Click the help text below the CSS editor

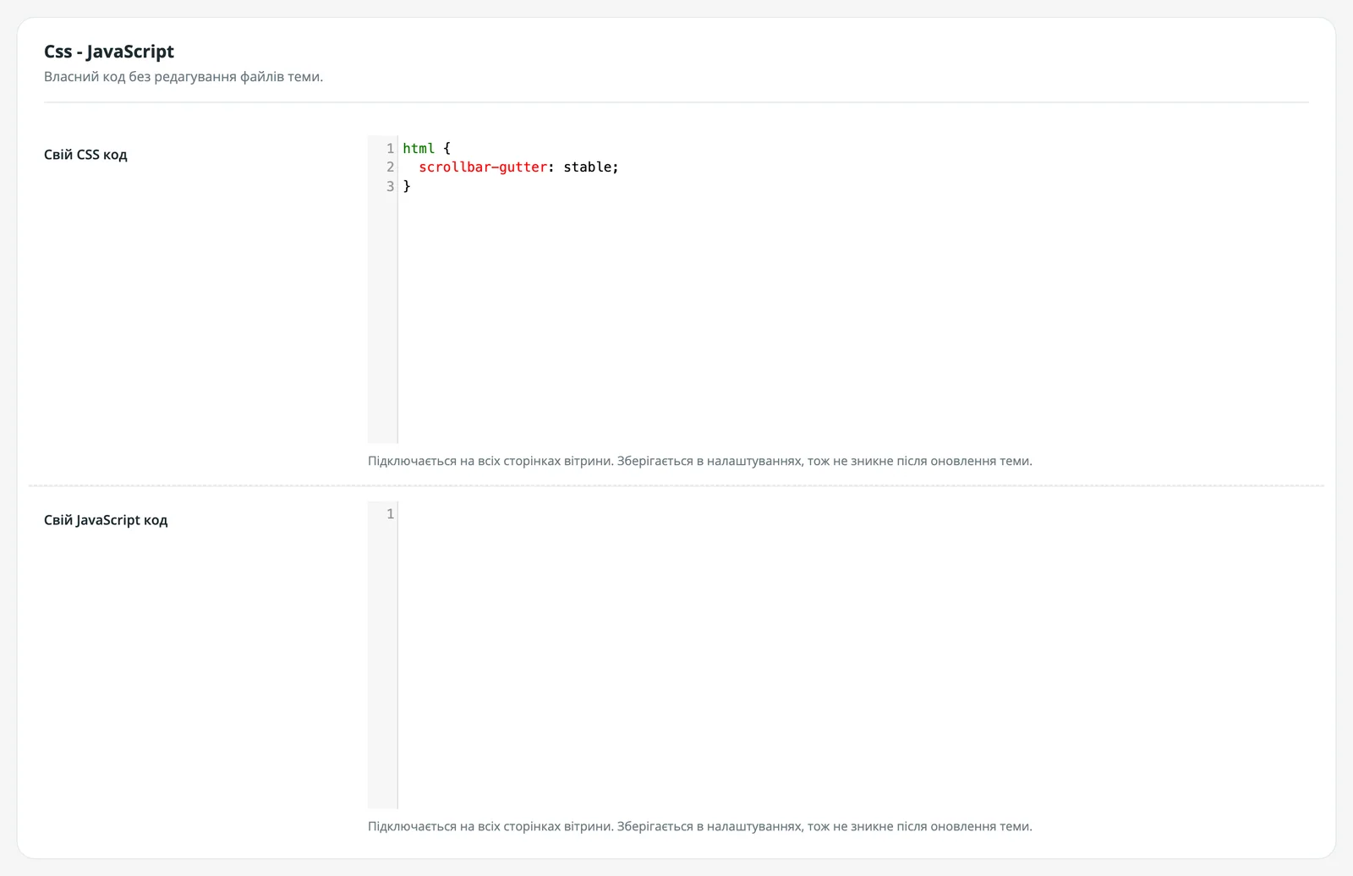(700, 461)
